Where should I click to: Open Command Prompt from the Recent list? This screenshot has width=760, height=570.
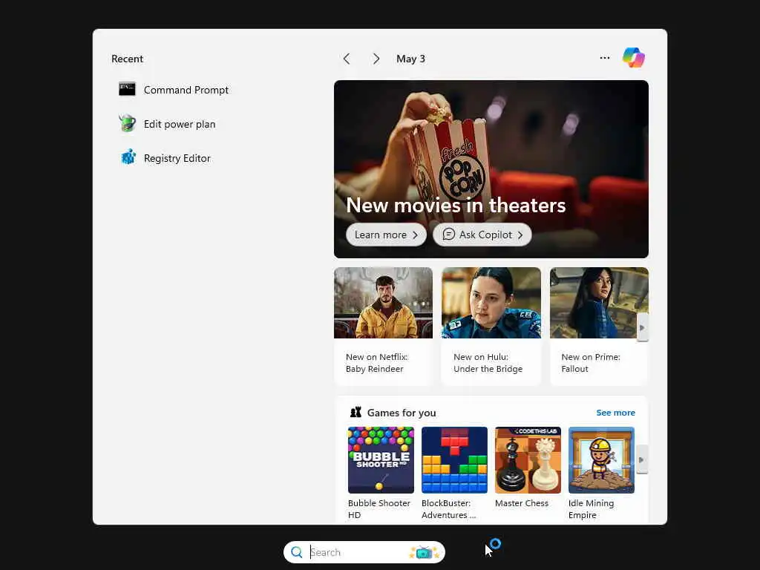pos(174,90)
